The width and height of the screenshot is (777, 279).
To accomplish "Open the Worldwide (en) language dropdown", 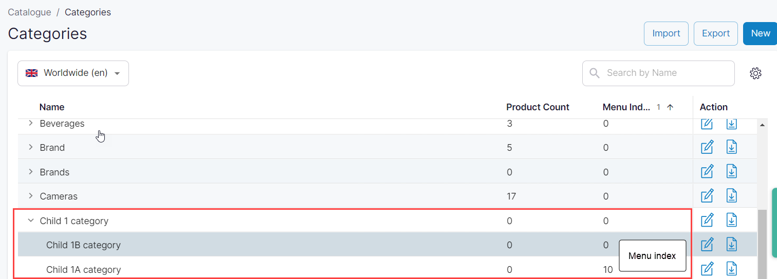I will pyautogui.click(x=73, y=73).
